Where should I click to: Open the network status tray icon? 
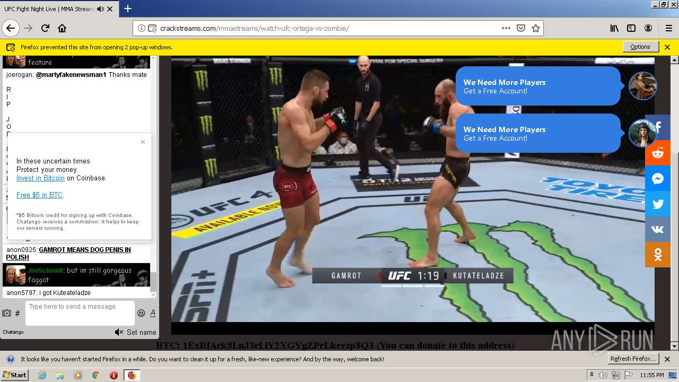(616, 375)
